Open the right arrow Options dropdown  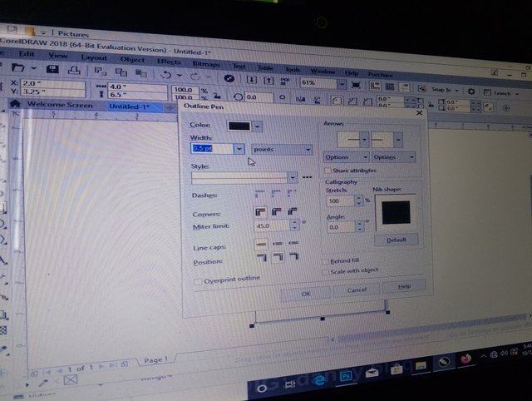[393, 157]
